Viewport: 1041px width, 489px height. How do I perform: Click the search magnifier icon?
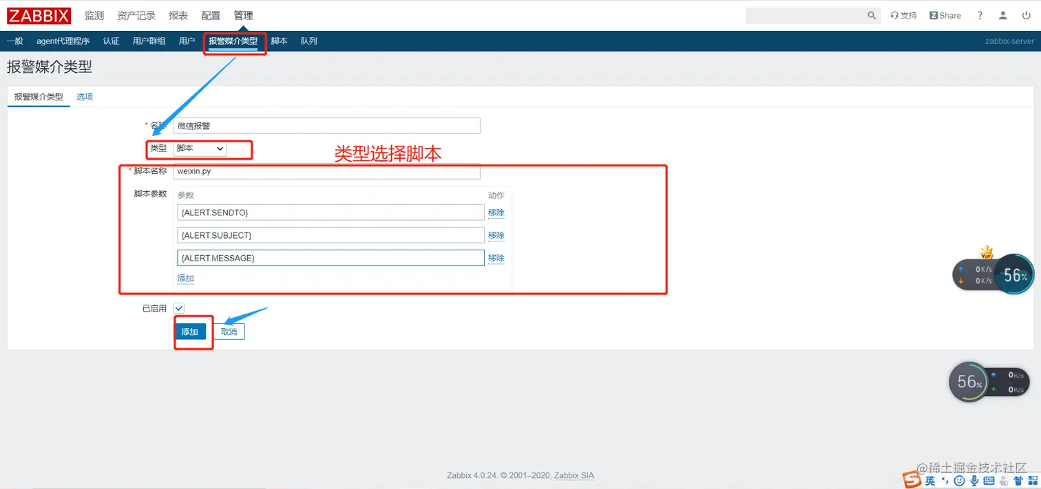[872, 15]
